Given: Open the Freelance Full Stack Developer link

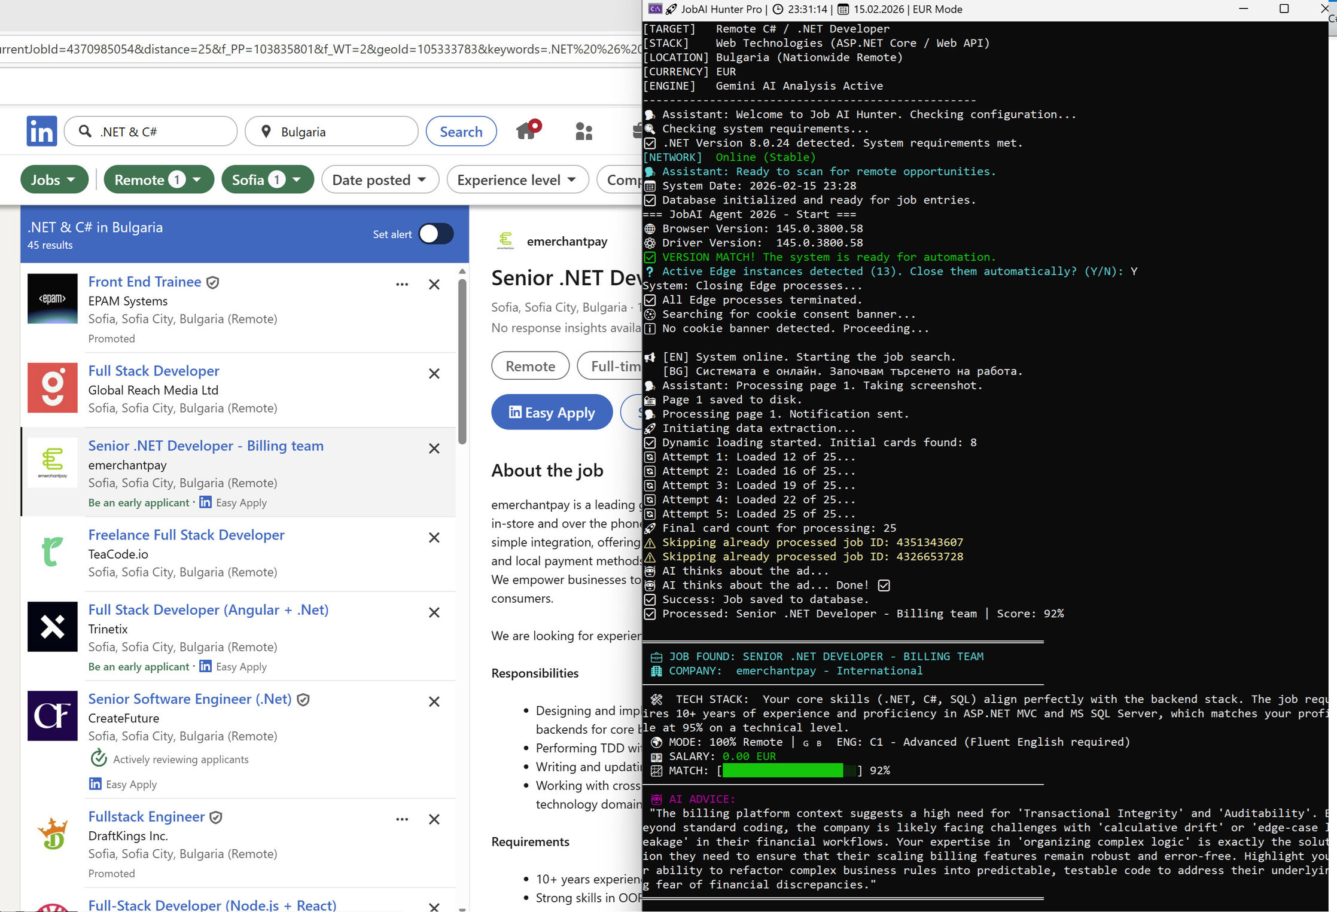Looking at the screenshot, I should 186,535.
